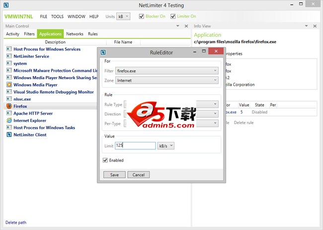Click the File Name column header

(x=123, y=42)
